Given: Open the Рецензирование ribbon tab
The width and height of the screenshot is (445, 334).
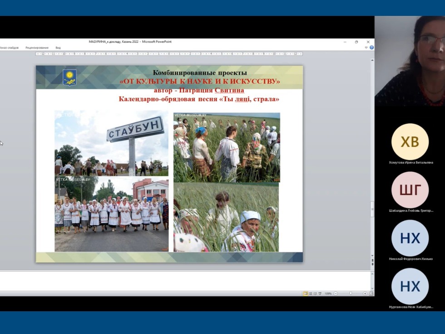Looking at the screenshot, I should click(x=37, y=47).
